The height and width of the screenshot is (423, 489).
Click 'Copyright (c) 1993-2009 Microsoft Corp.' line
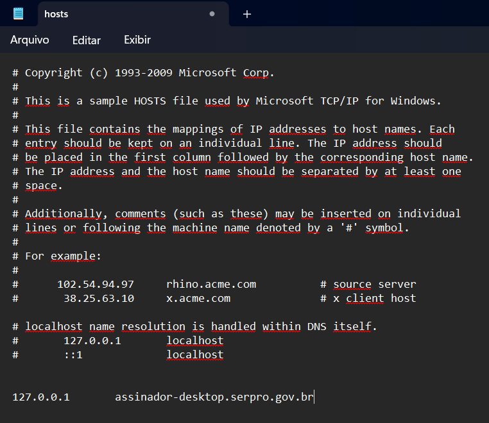(144, 73)
